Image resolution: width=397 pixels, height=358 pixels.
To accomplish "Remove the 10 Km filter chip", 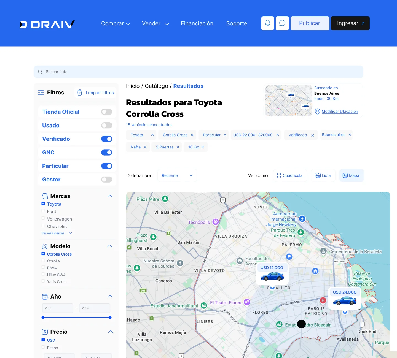I will (x=203, y=147).
